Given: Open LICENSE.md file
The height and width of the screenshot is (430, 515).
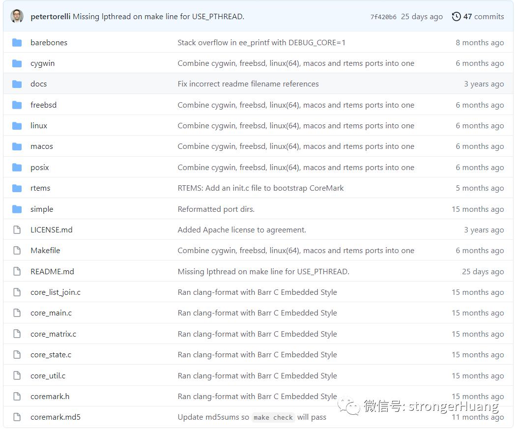Looking at the screenshot, I should tap(52, 229).
